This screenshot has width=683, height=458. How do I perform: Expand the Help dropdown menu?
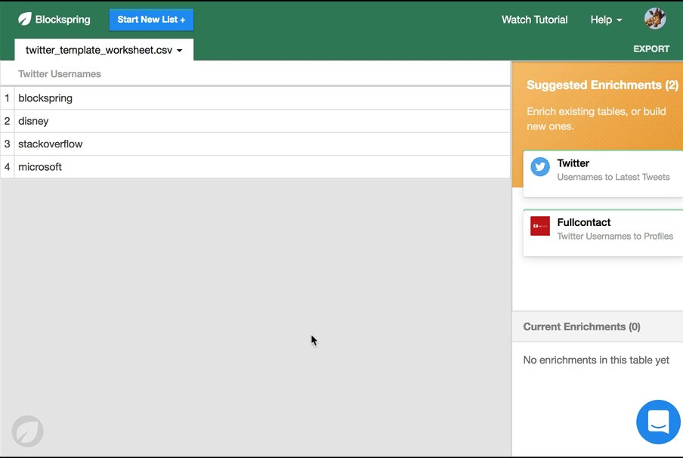tap(606, 20)
